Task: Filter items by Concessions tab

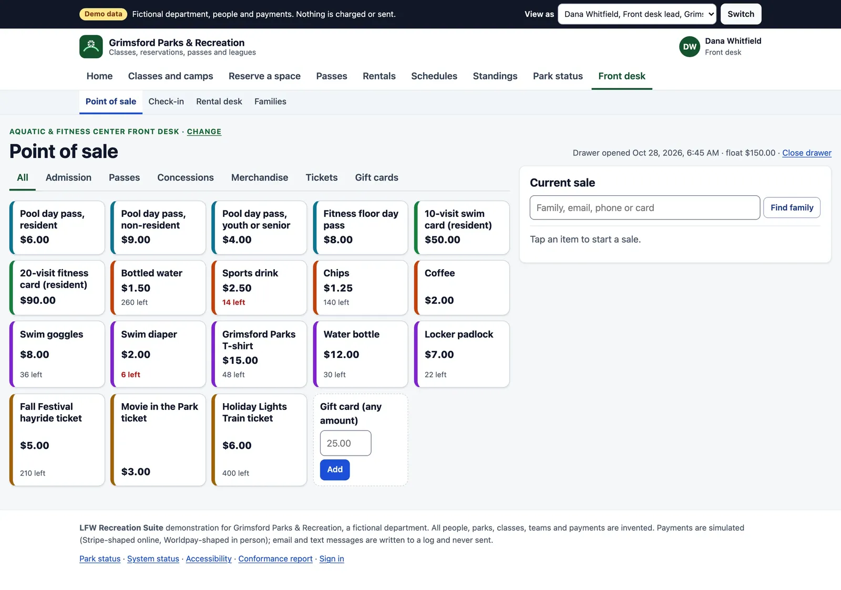Action: tap(186, 177)
